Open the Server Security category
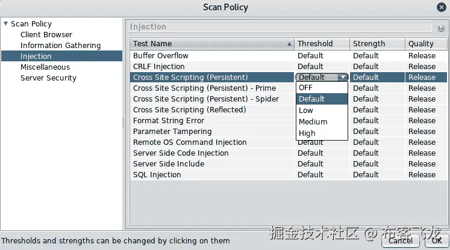 pyautogui.click(x=48, y=78)
